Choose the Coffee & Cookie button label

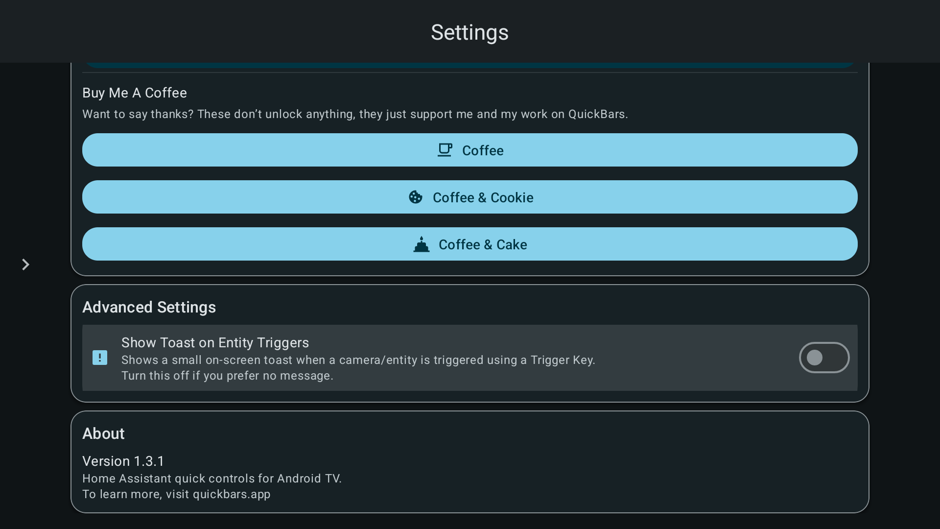pos(483,197)
